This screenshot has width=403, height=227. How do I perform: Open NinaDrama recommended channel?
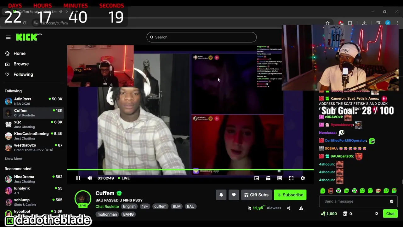[x=33, y=179]
